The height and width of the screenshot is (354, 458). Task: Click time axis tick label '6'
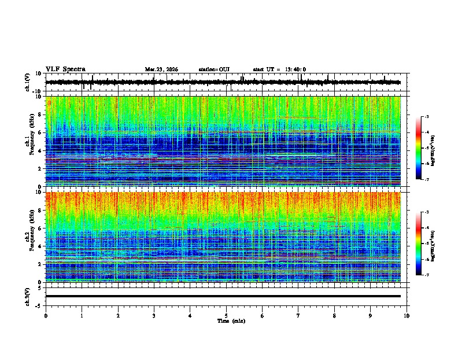pos(263,316)
